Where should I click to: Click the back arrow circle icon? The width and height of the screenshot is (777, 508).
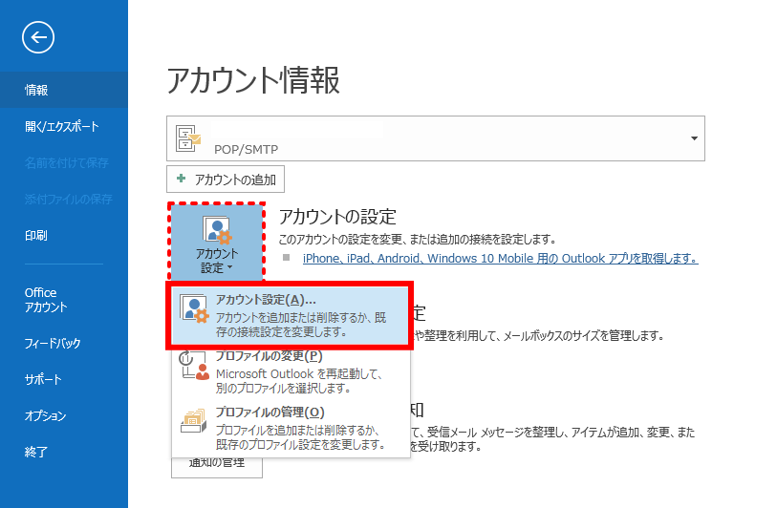[x=38, y=37]
